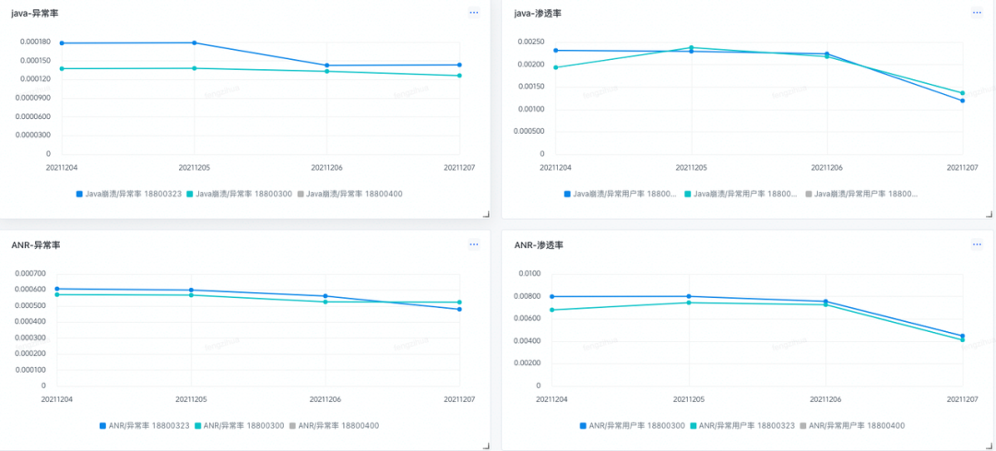Click the blue legend swatch for Java崩溃/异常用户率

(567, 194)
